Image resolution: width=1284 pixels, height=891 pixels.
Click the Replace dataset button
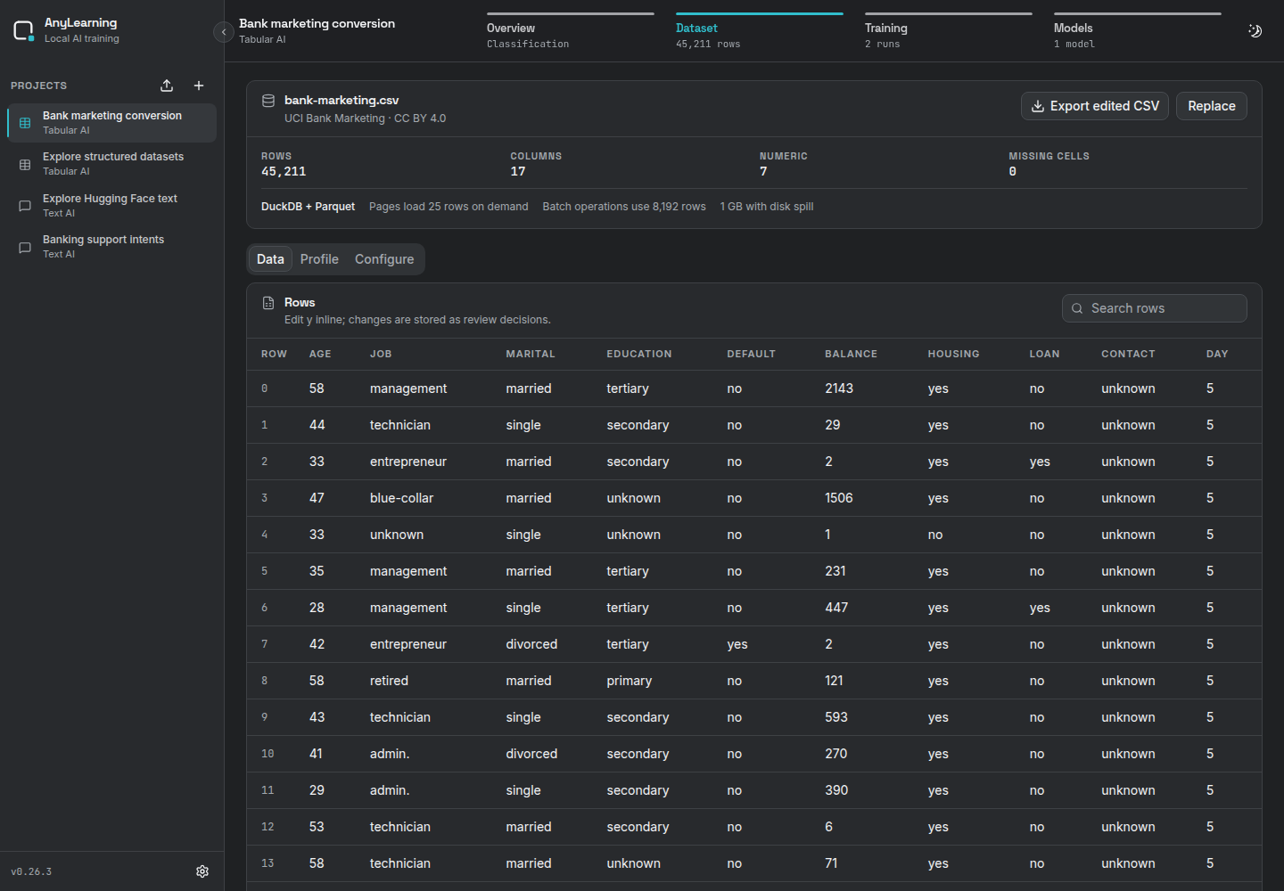(x=1212, y=106)
